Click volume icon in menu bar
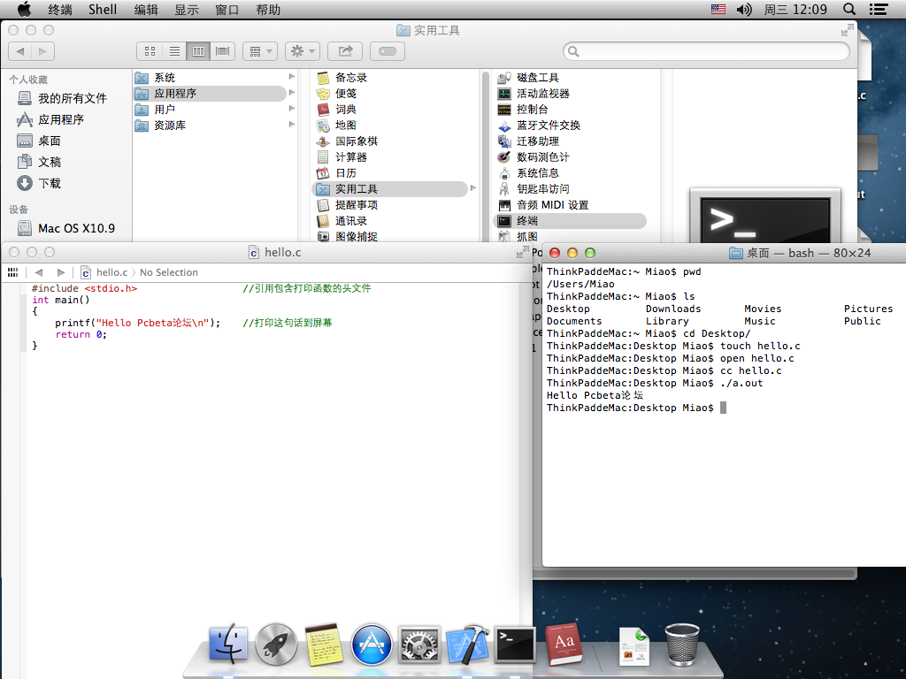 point(744,9)
